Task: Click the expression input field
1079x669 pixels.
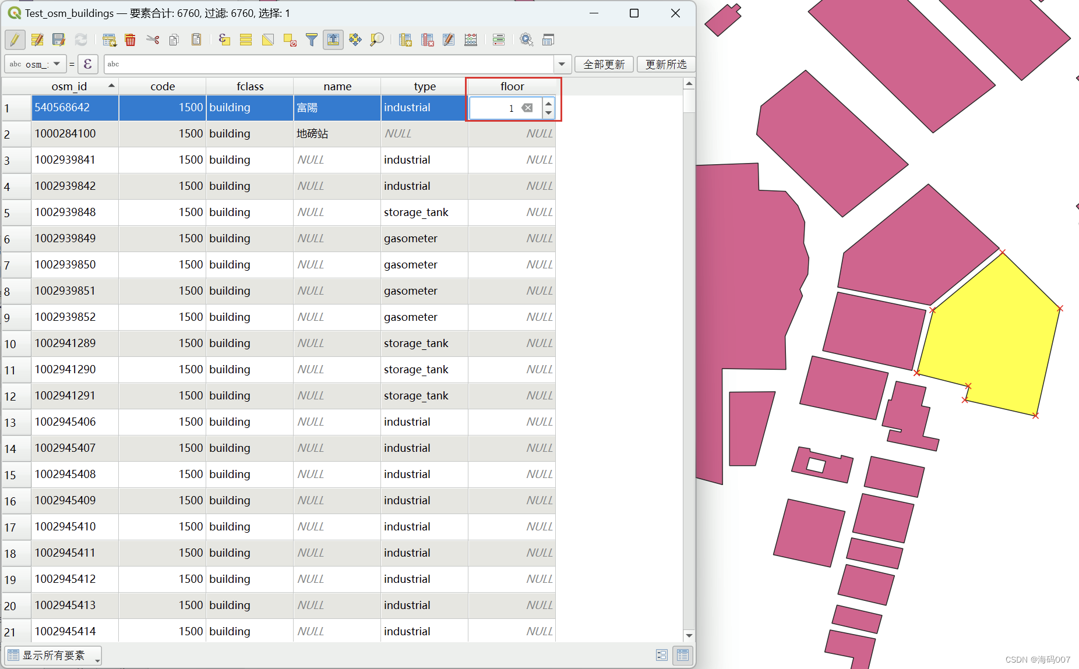Action: (x=329, y=64)
